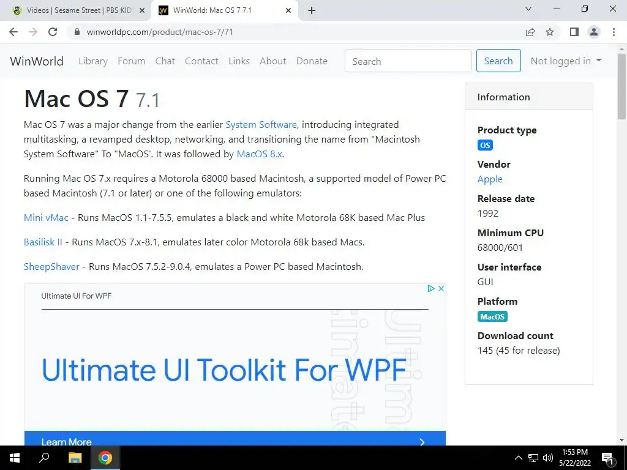Open the Basilisk II link
This screenshot has height=470, width=627.
point(43,242)
